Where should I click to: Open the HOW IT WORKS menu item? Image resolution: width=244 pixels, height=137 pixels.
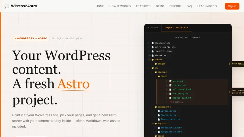[x=120, y=6]
